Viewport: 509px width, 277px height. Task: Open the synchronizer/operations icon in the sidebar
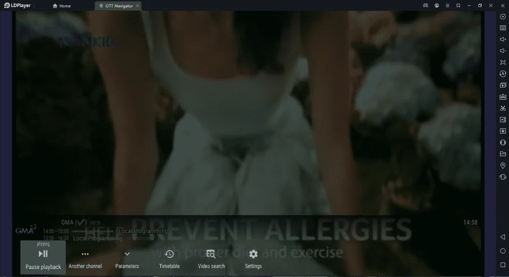click(x=503, y=131)
